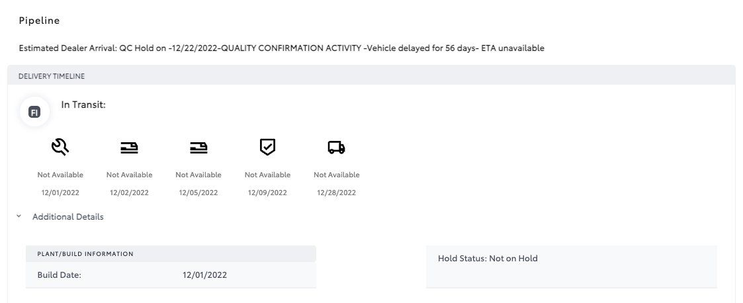Screen dimensions: 743x303
Task: Select the 12/01/2022 timeline date
Action: 60,193
